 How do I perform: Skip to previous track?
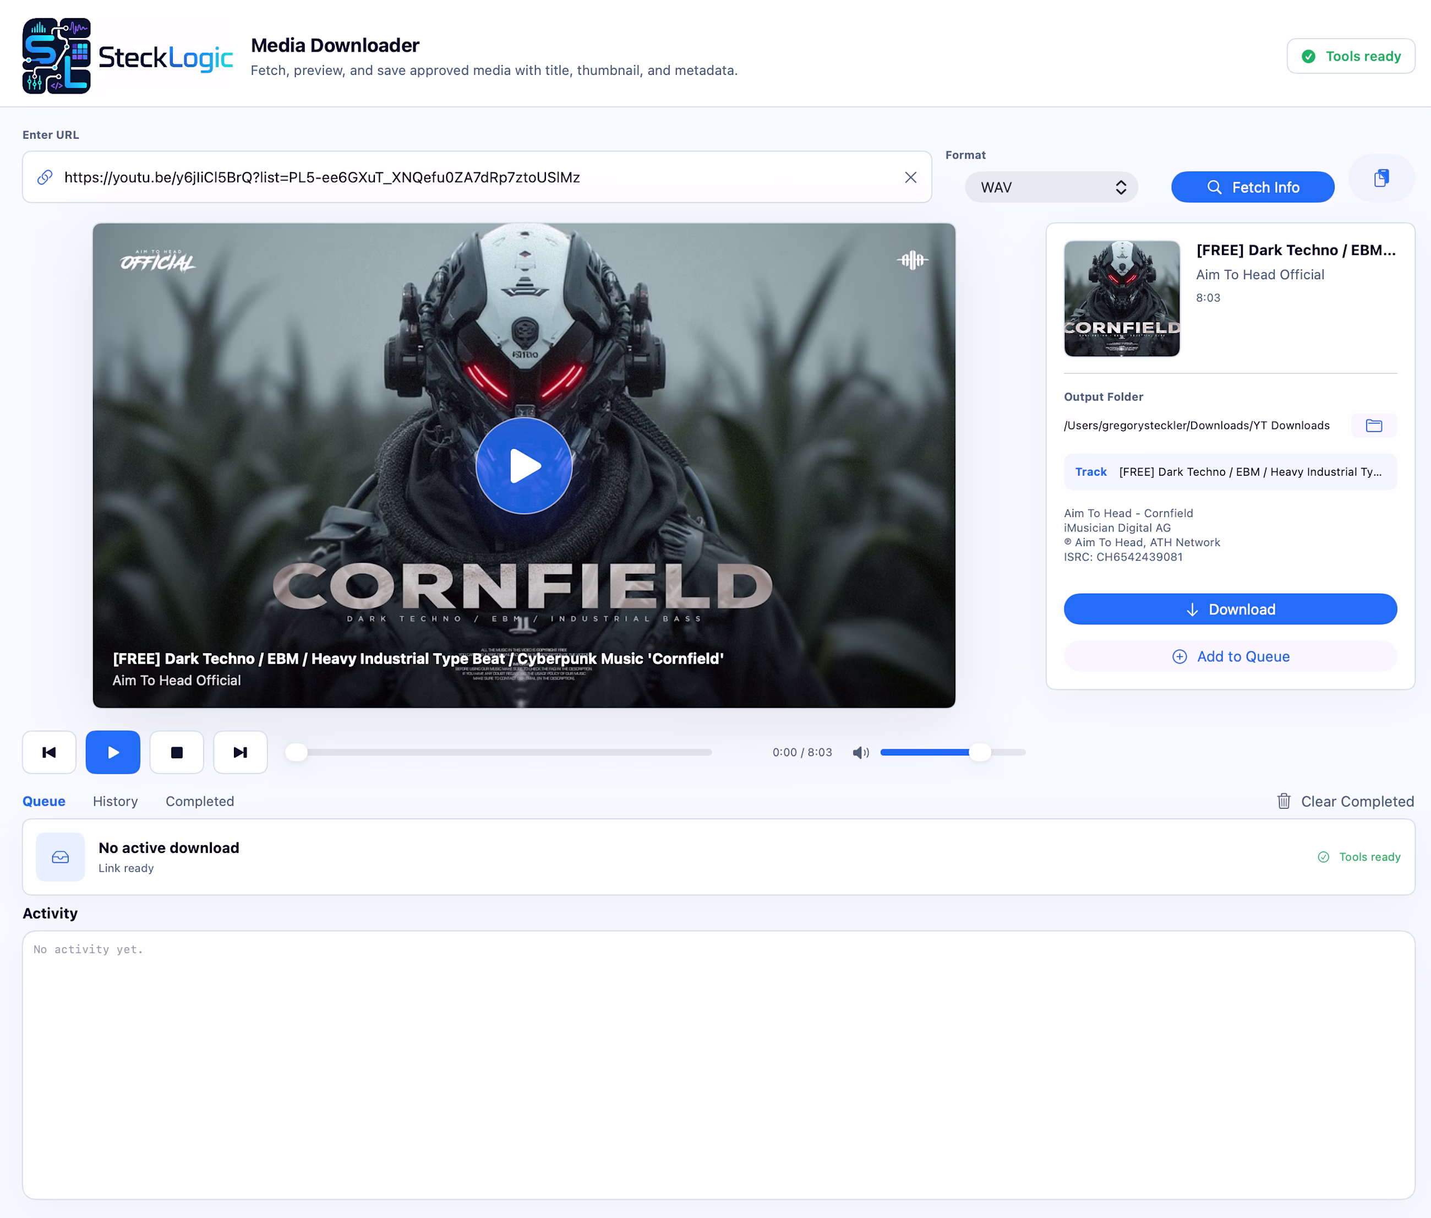pyautogui.click(x=49, y=752)
